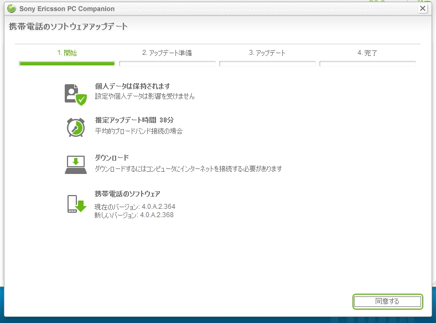Select the 3. アップデート step label
This screenshot has width=436, height=323.
[267, 53]
